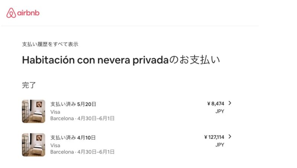
Task: Click Barcelona dates in second payment row
Action: [82, 152]
